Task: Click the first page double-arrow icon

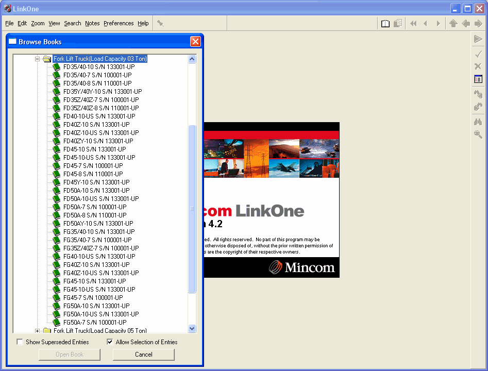Action: click(413, 24)
